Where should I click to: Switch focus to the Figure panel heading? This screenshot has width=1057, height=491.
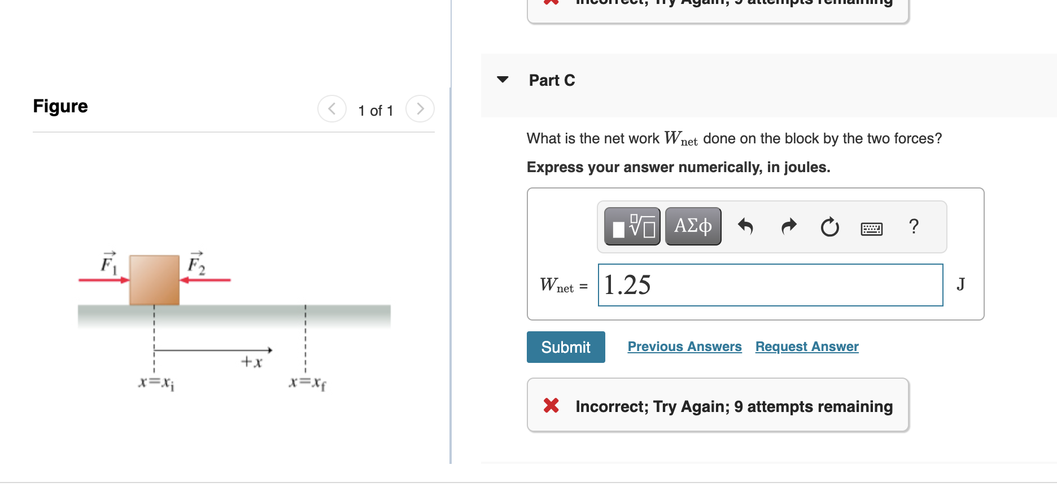pos(60,106)
